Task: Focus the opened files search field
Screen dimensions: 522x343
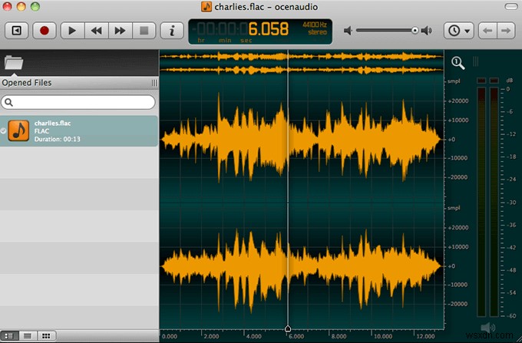Action: coord(78,102)
